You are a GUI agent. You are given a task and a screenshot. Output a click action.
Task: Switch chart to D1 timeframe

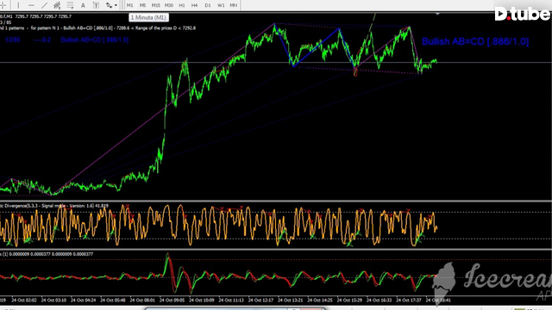click(x=208, y=5)
